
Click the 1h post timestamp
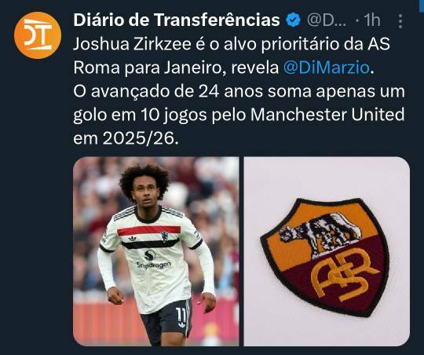372,20
